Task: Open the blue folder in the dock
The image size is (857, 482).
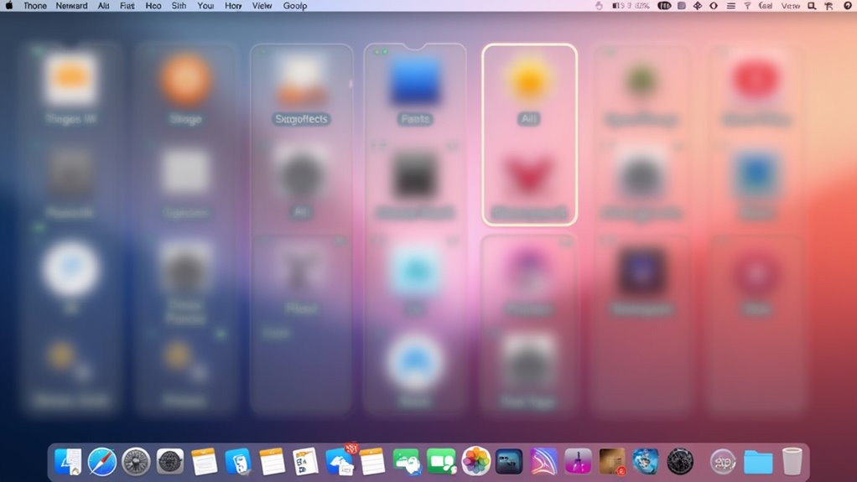Action: (x=758, y=463)
